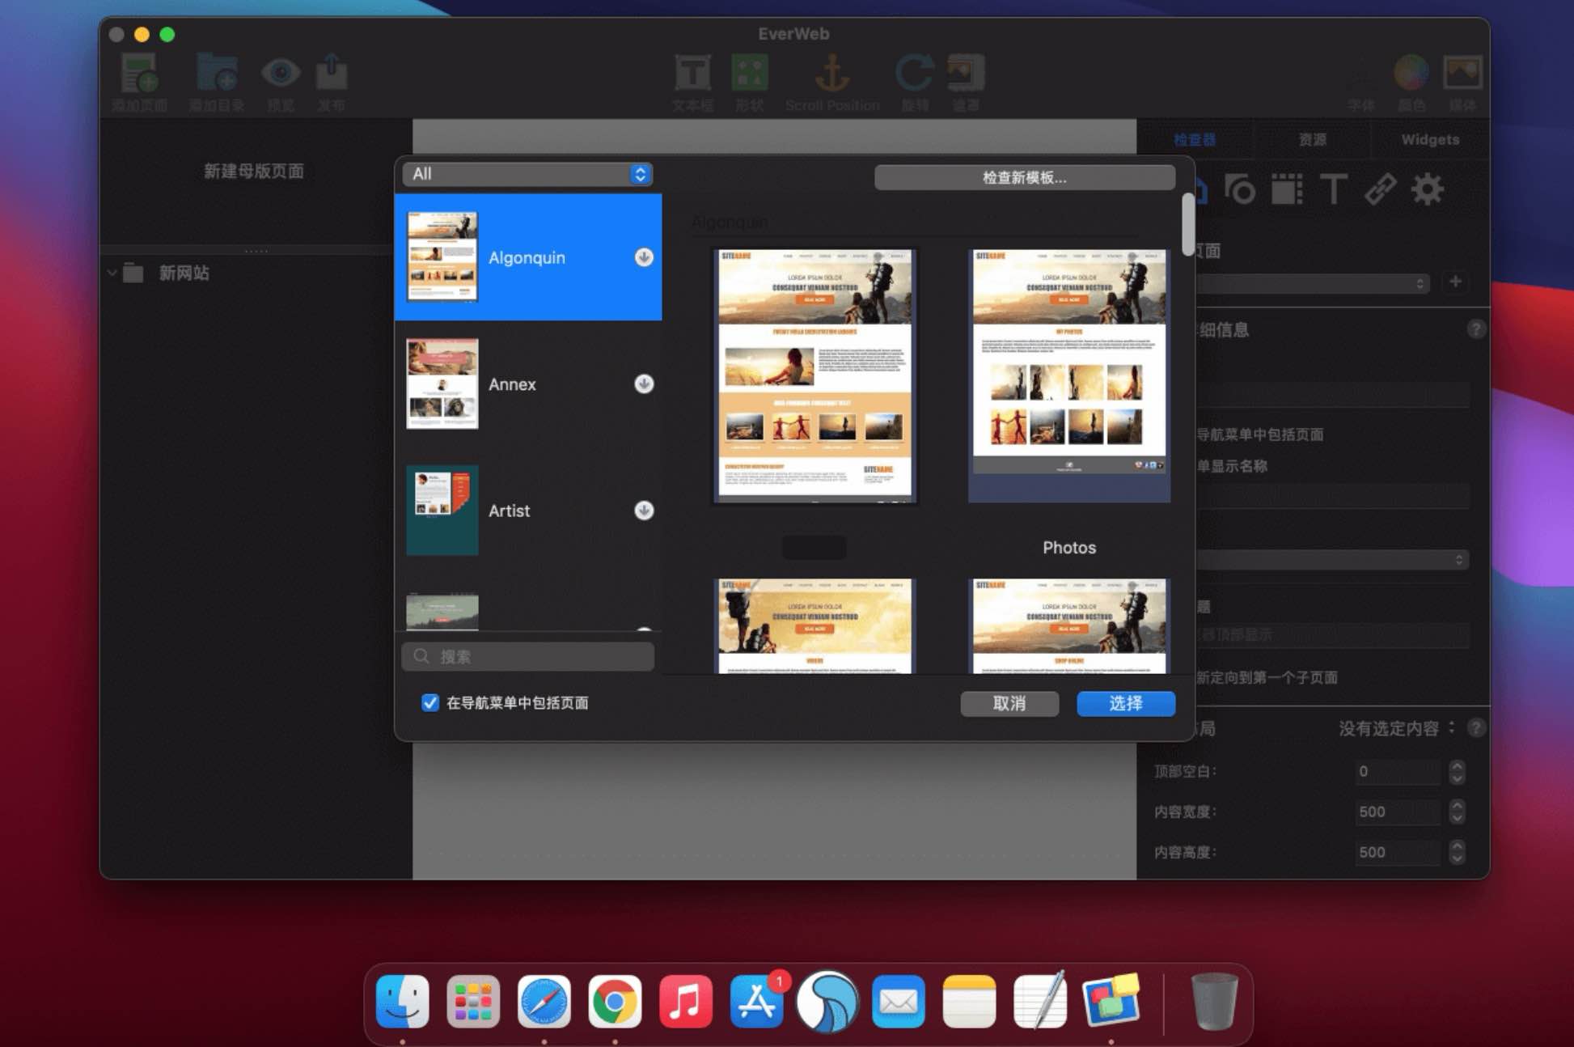This screenshot has width=1574, height=1047.
Task: Select the shape inspector icon
Action: pos(1239,190)
